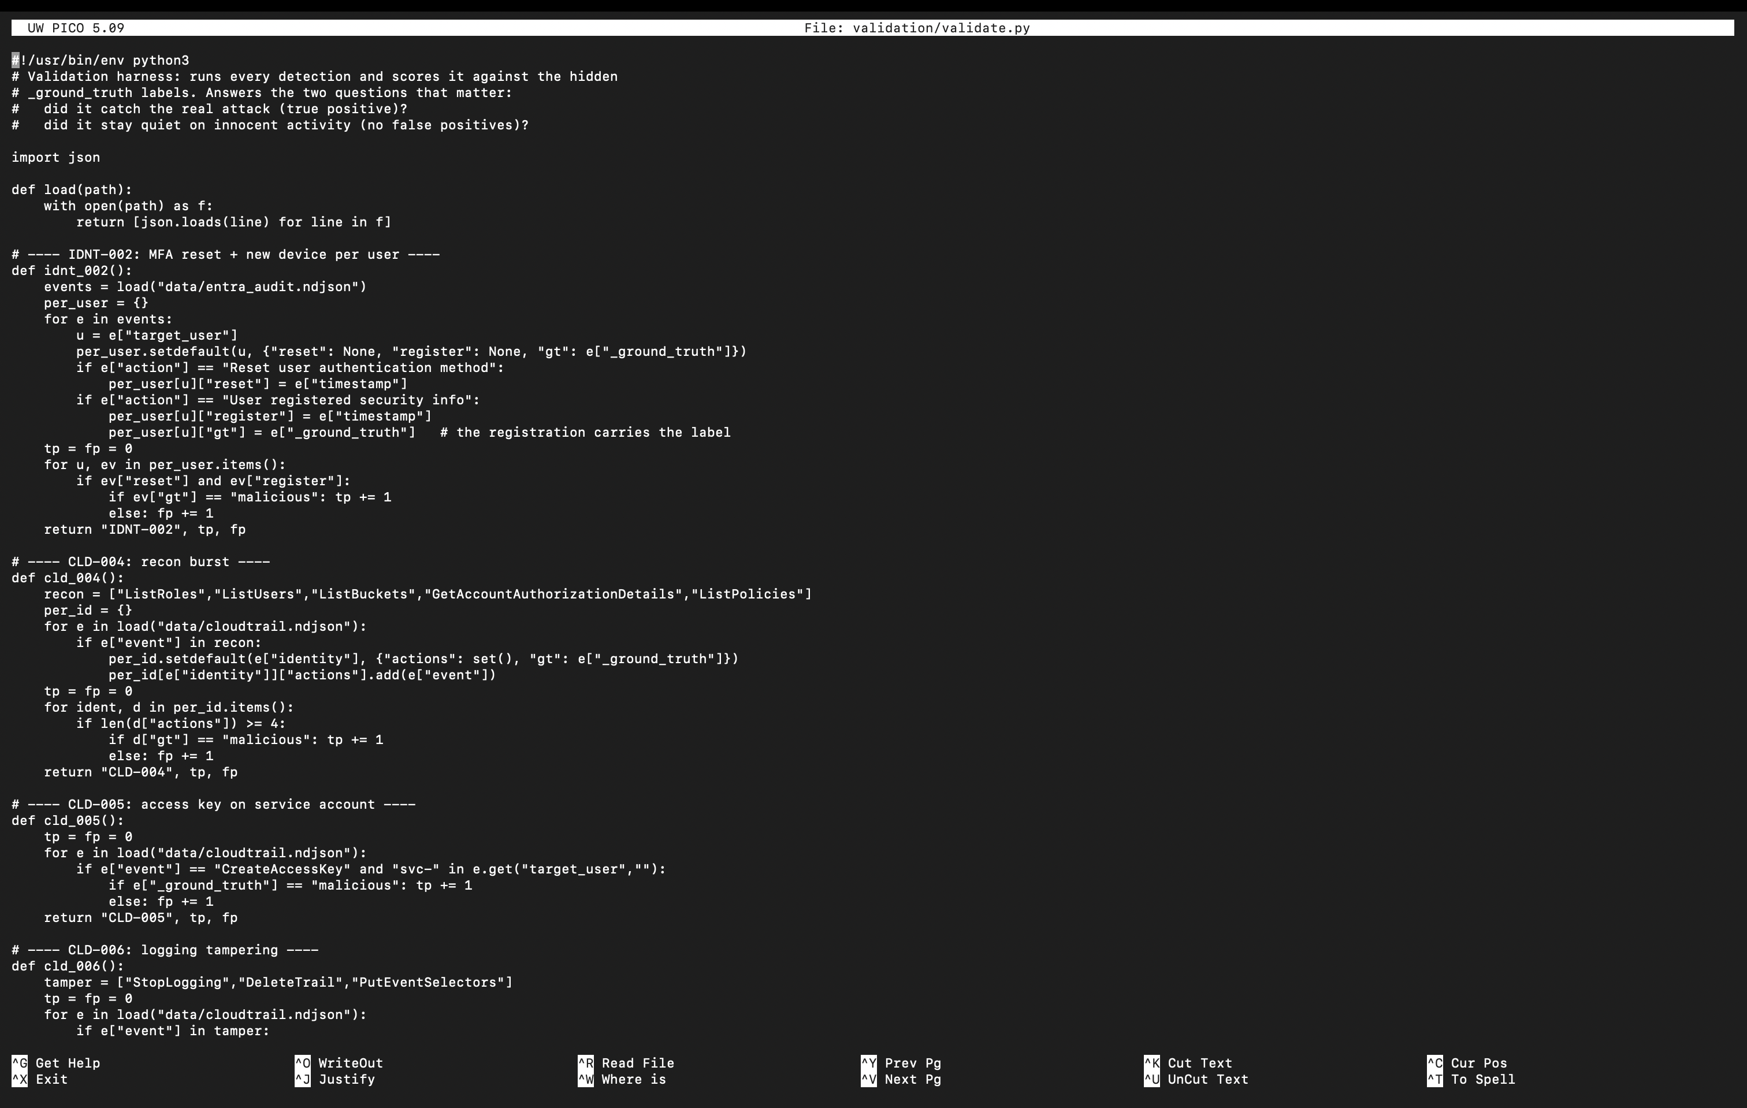
Task: Click the 'per_user = {}' line
Action: click(96, 303)
